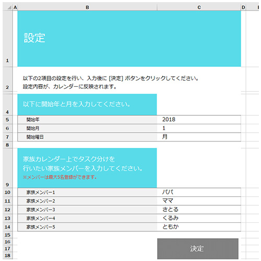Select the 開始曜日 value cell showing 月
The width and height of the screenshot is (261, 261).
tap(199, 137)
